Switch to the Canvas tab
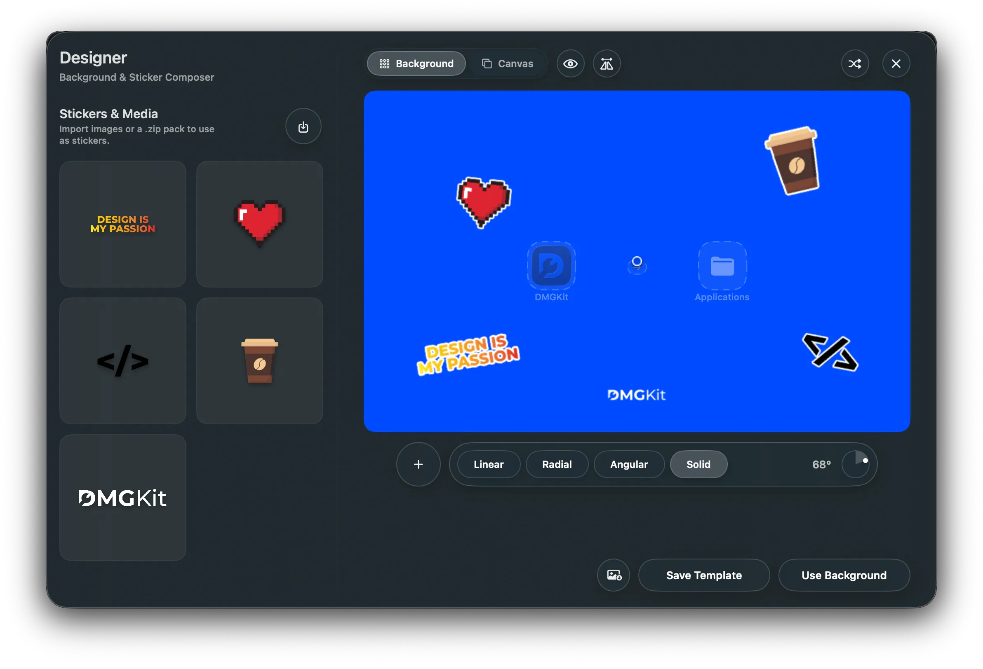Viewport: 983px width, 669px height. coord(507,64)
